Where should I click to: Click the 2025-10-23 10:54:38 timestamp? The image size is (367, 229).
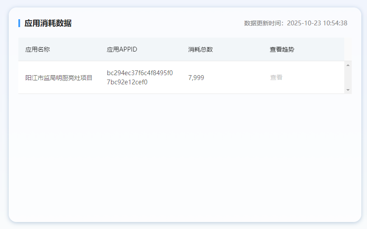click(317, 23)
